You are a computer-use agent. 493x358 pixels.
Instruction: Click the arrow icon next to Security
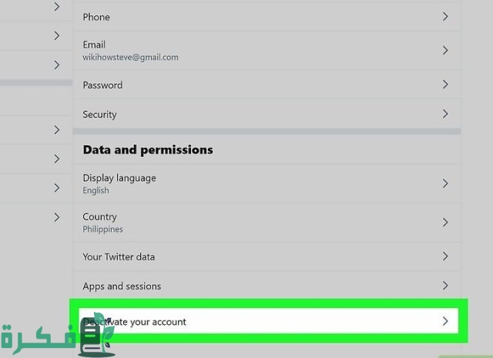445,114
